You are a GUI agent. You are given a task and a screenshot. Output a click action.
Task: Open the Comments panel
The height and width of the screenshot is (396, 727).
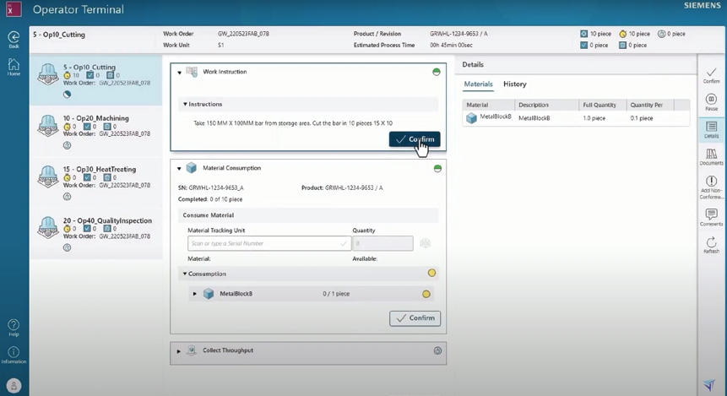711,218
